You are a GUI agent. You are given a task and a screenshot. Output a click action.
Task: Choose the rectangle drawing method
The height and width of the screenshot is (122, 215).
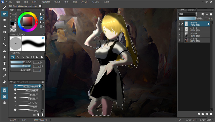(x=32, y=57)
